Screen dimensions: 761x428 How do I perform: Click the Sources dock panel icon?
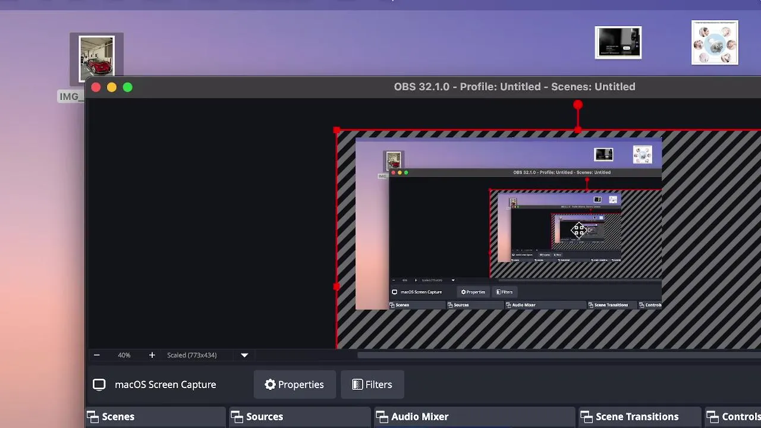(x=237, y=417)
